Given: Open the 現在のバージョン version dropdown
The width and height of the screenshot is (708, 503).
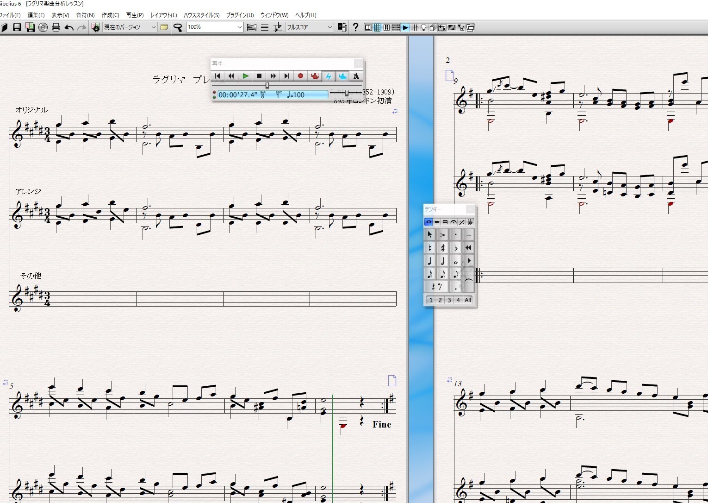Looking at the screenshot, I should pos(130,27).
